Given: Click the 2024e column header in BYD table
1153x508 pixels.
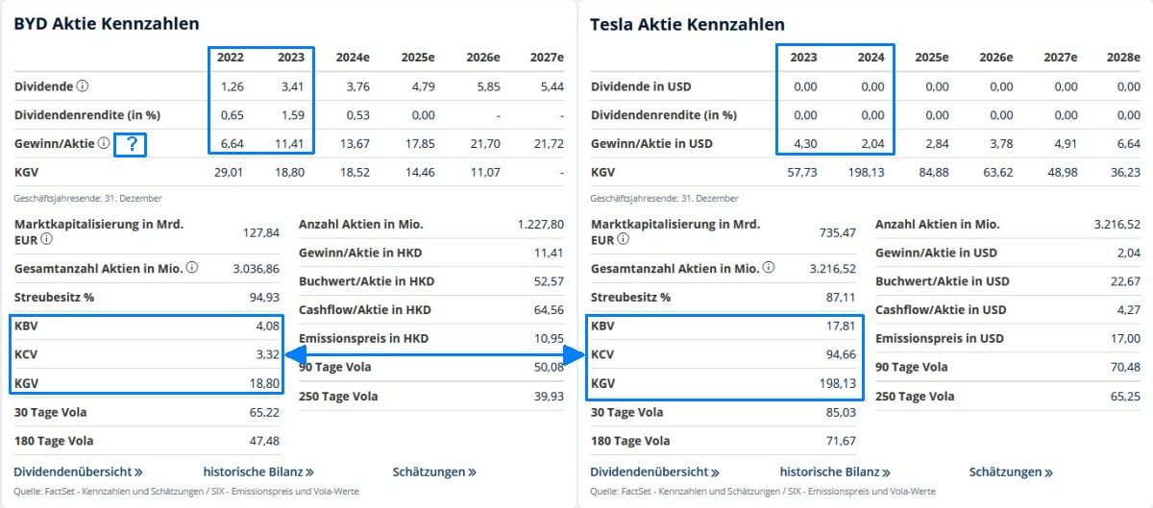Looking at the screenshot, I should point(353,58).
